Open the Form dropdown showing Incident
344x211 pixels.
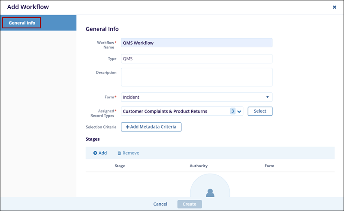pyautogui.click(x=196, y=98)
